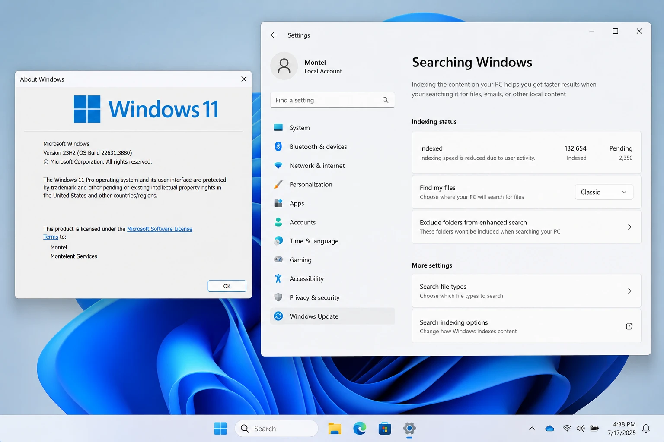Click the Windows 11 logo in dialog
The width and height of the screenshot is (664, 442).
[146, 109]
